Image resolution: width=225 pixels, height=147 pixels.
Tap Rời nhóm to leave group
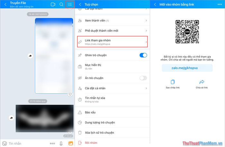[x=113, y=143]
